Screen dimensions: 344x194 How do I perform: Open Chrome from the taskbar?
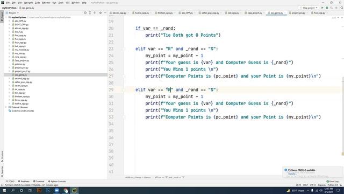[x=66, y=190]
